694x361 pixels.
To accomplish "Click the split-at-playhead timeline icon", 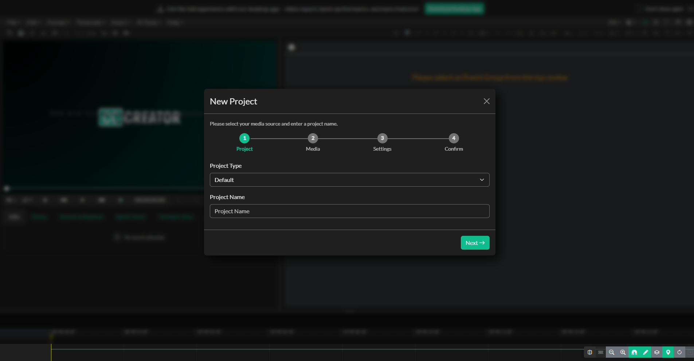I will click(x=589, y=352).
